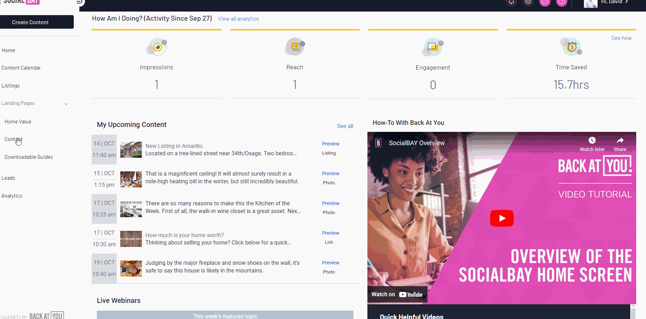This screenshot has height=319, width=646.
Task: Click See all upcoming content
Action: (345, 126)
